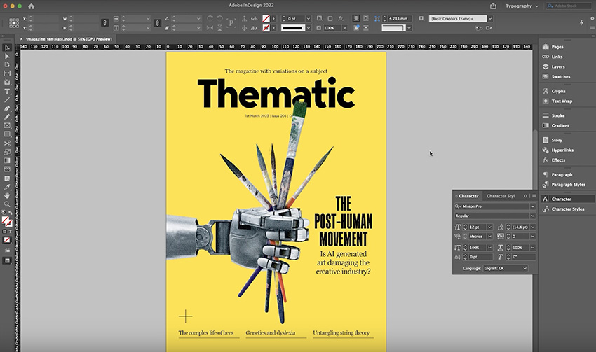The width and height of the screenshot is (596, 352).
Task: Open the Effects panel
Action: click(558, 160)
